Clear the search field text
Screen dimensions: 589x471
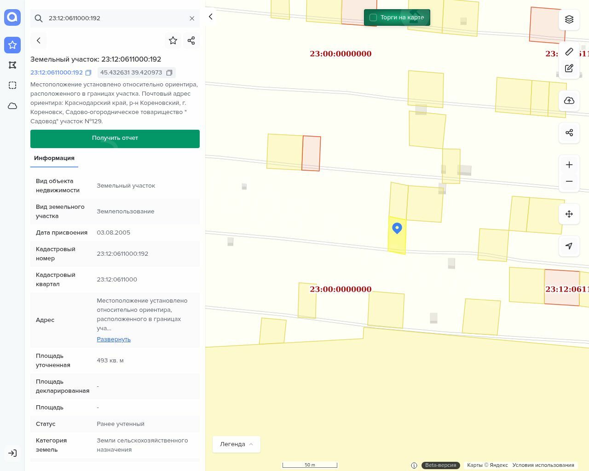pos(192,18)
